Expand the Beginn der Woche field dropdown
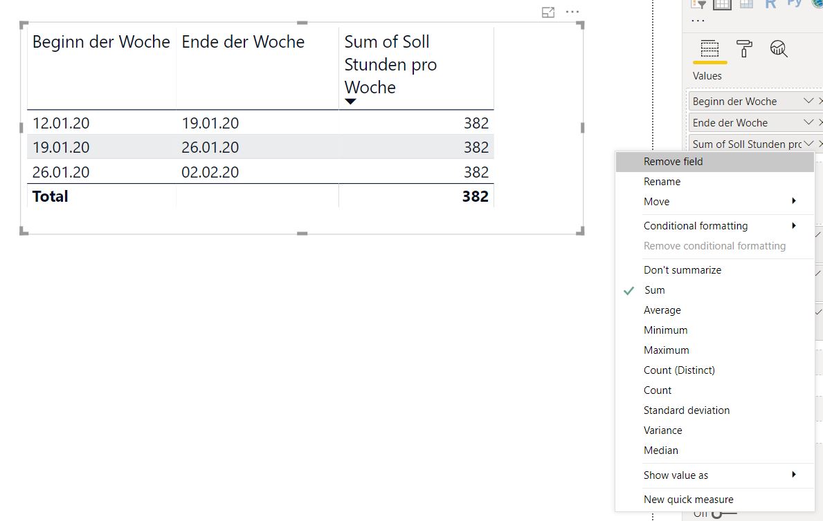The height and width of the screenshot is (521, 823). click(x=808, y=101)
